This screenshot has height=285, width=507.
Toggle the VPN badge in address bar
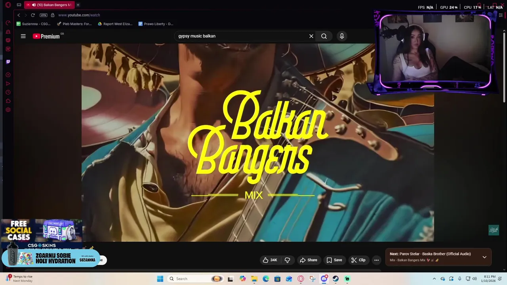click(x=44, y=15)
